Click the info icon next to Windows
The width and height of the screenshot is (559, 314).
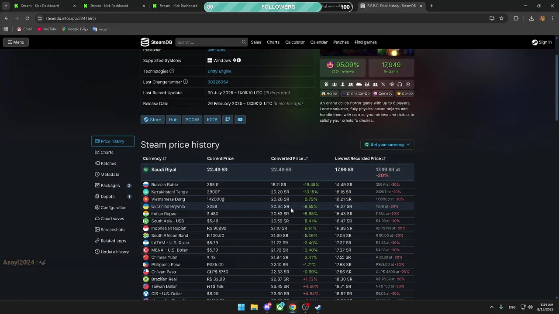click(239, 60)
